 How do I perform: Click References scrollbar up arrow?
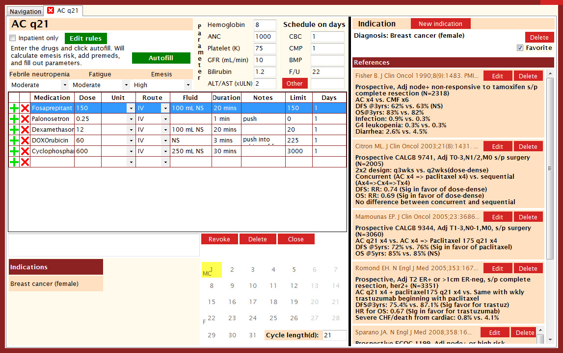click(550, 73)
